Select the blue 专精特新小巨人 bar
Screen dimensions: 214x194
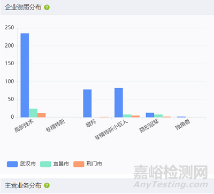(119, 103)
